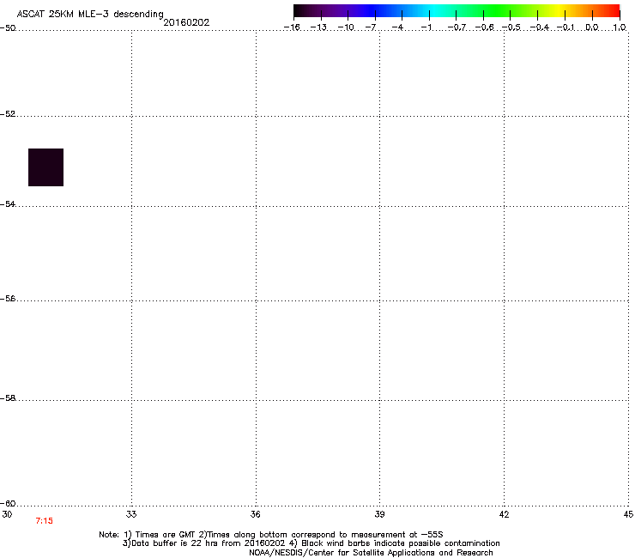This screenshot has width=635, height=558.
Task: Click the -52 latitude axis label
Action: click(8, 114)
